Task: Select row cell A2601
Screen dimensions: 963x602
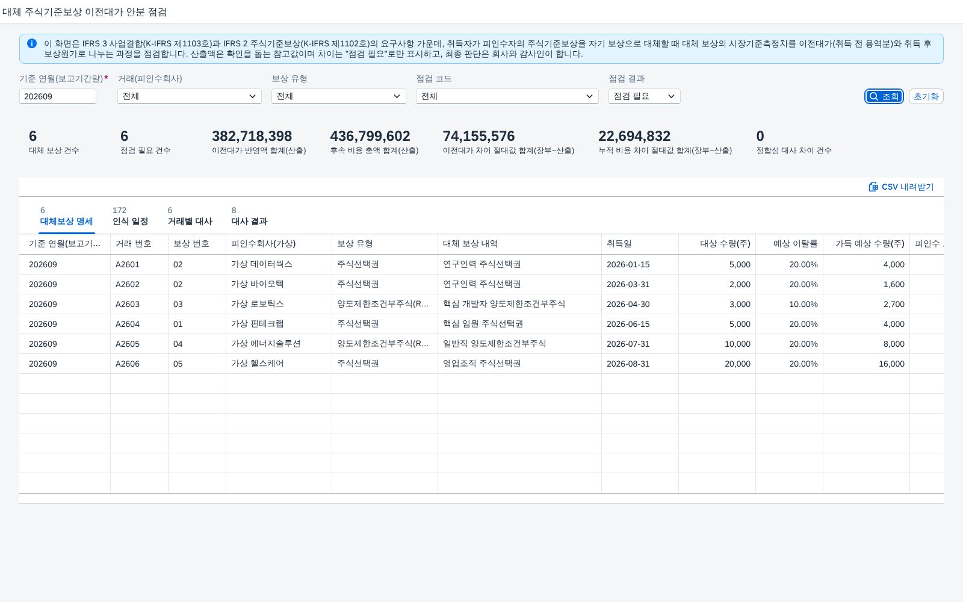Action: (x=139, y=264)
